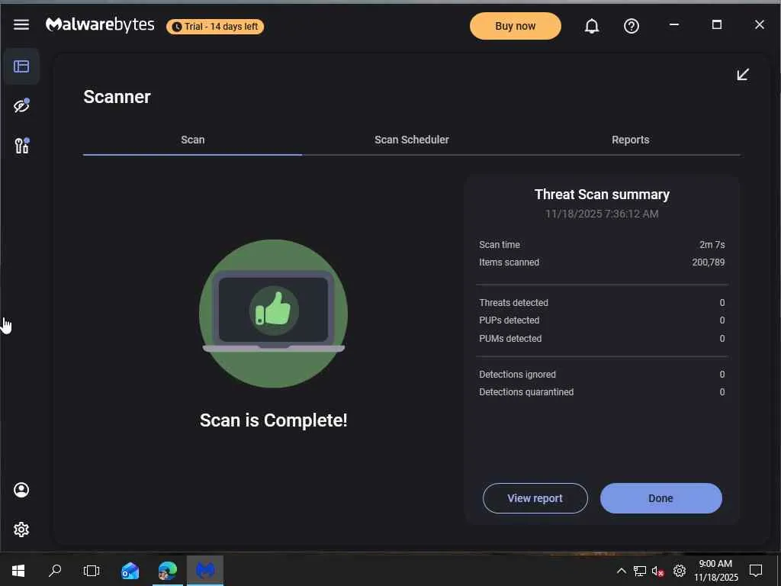The width and height of the screenshot is (781, 586).
Task: Click the scan timestamp 11/18/2025 7:36:12 AM
Action: 602,214
